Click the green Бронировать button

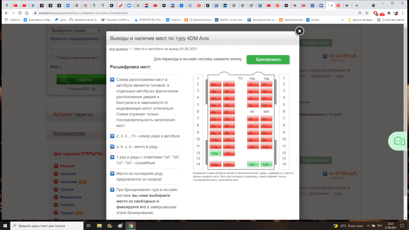(268, 59)
